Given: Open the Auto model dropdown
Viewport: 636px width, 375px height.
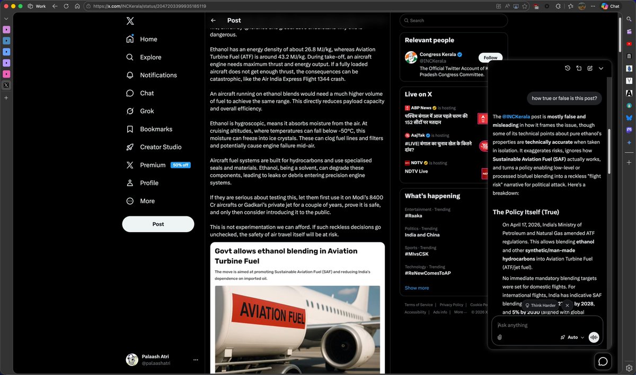Looking at the screenshot, I should tap(572, 337).
